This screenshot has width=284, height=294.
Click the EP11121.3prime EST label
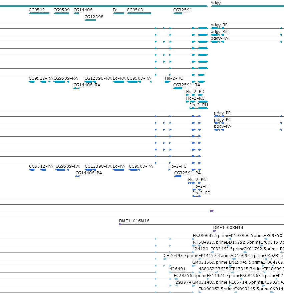[223, 276]
